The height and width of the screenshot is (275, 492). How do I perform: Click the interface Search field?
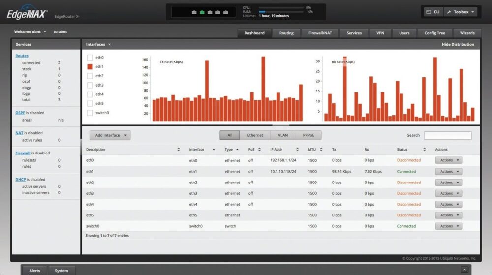tap(448, 135)
